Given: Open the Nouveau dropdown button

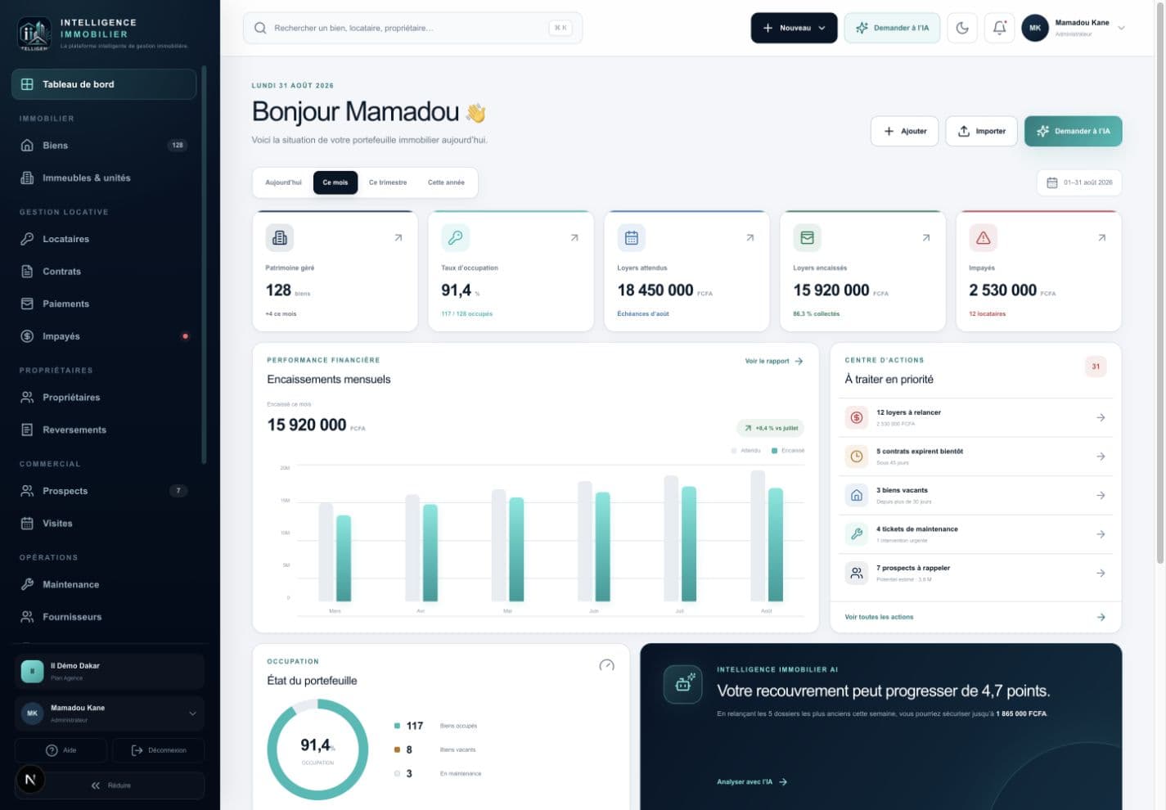Looking at the screenshot, I should coord(794,28).
